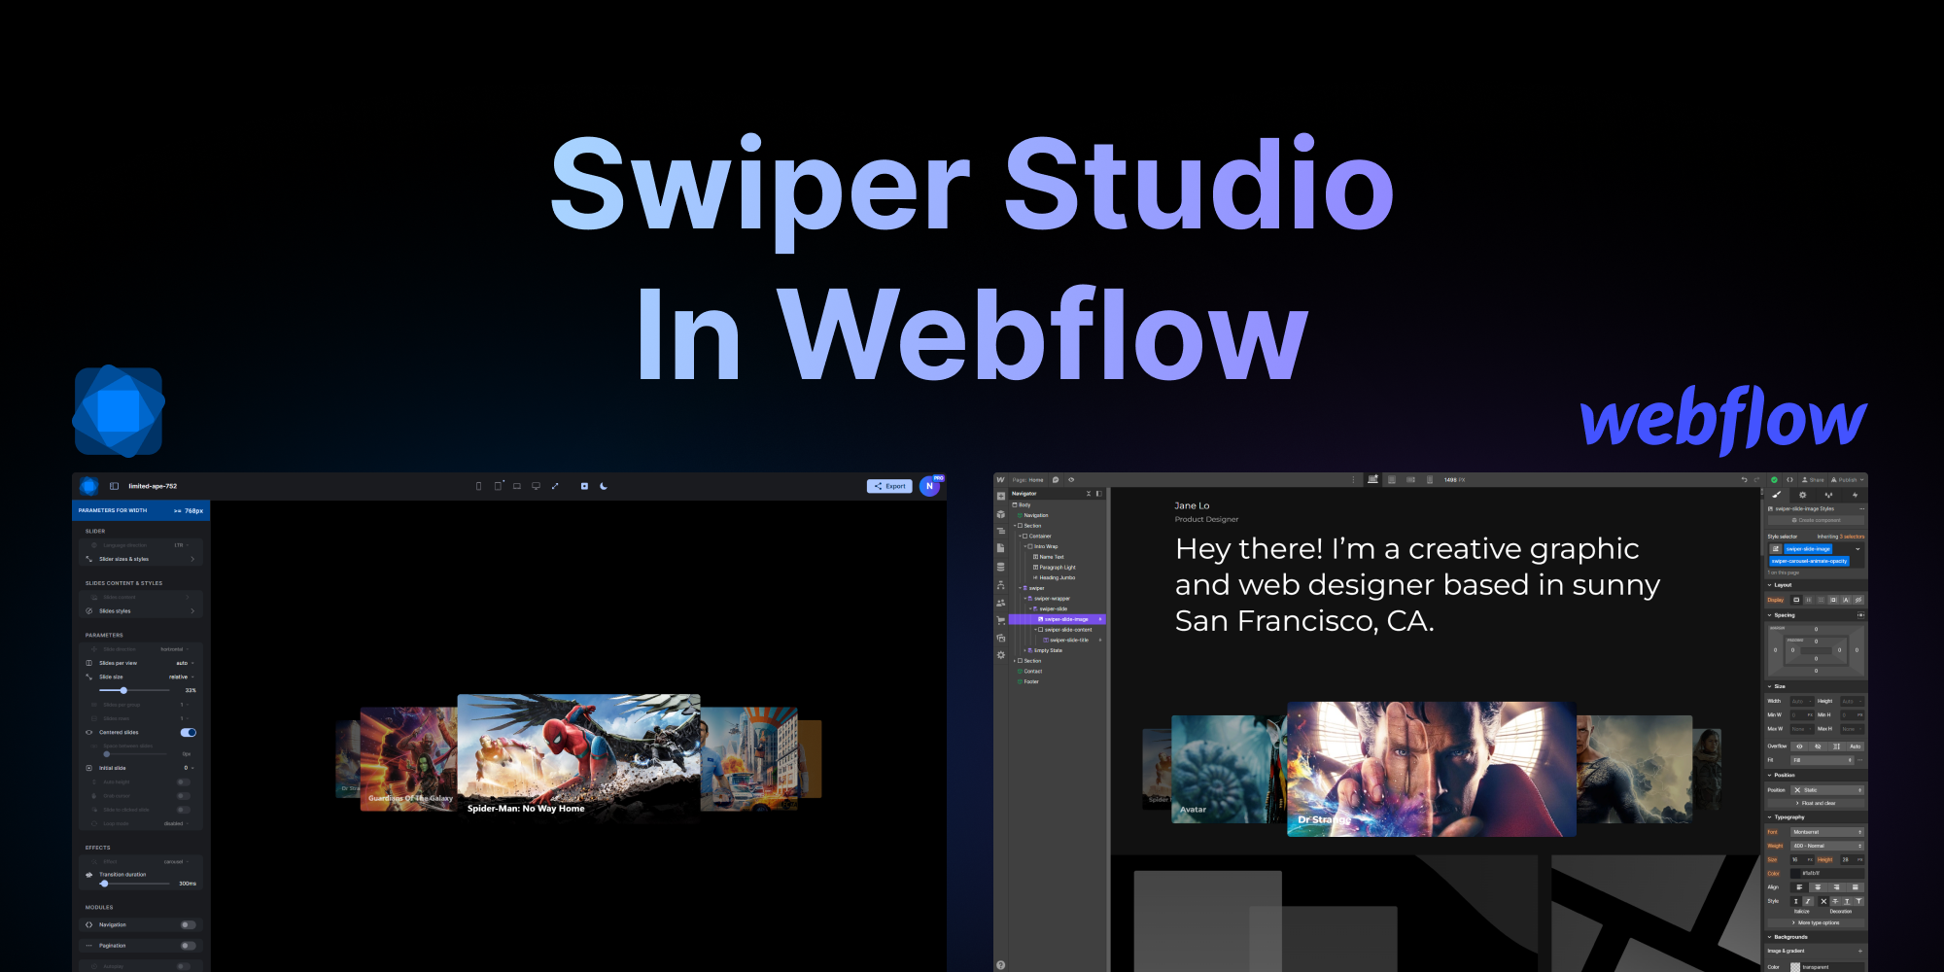
Task: Click the Export button in Swiper Studio
Action: click(x=889, y=486)
